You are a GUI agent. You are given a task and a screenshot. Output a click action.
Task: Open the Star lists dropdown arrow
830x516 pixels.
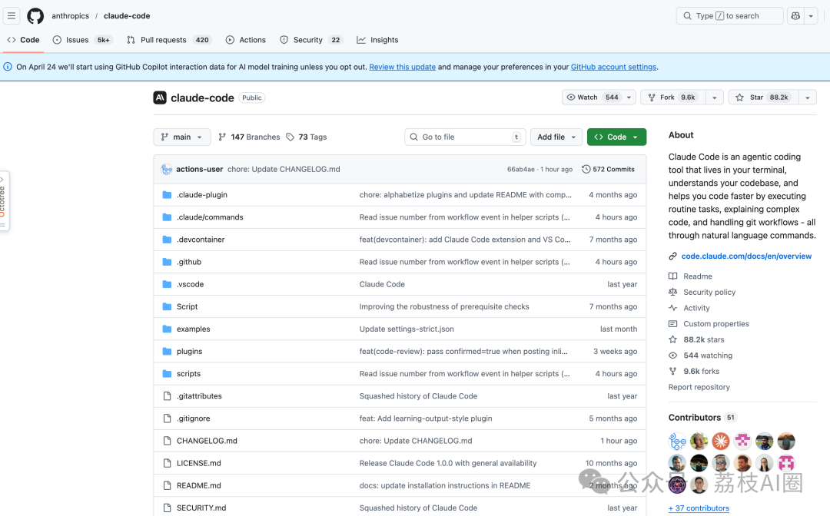(808, 98)
